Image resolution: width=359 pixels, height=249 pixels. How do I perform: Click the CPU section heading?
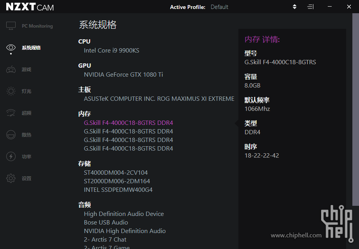click(84, 41)
